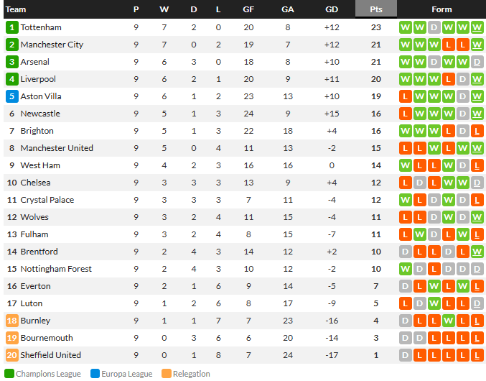The width and height of the screenshot is (486, 381).
Task: Click Luton's latest underlined D form icon
Action: tap(477, 303)
